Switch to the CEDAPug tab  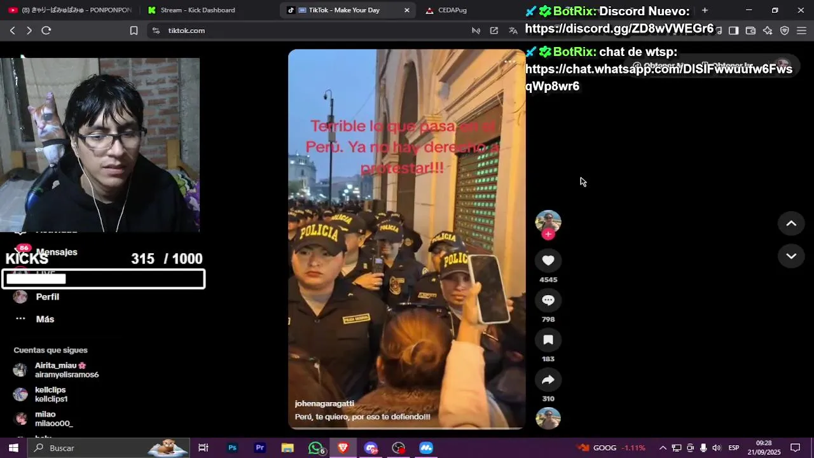point(452,10)
